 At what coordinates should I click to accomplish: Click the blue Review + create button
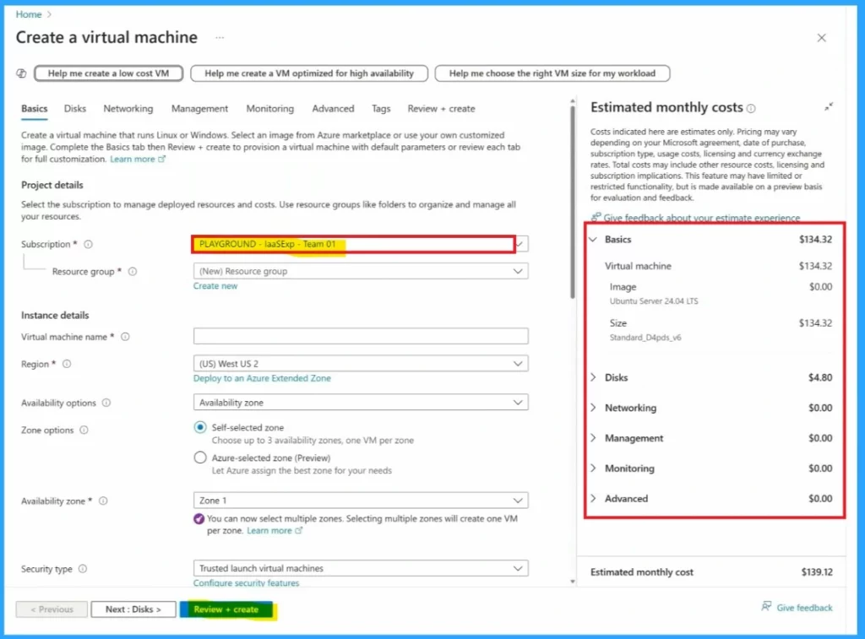click(226, 609)
